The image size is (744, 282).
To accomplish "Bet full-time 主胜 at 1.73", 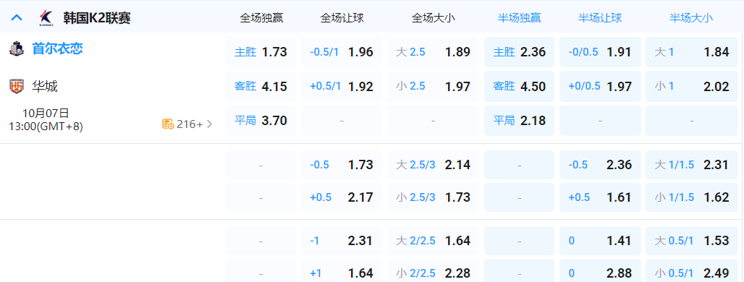I will 261,52.
